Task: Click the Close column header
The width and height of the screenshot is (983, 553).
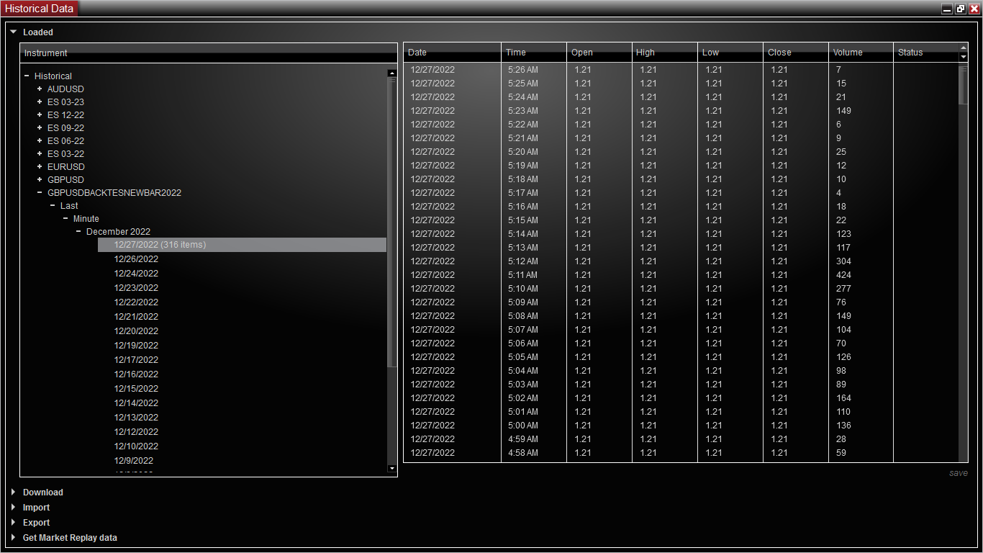Action: click(796, 53)
